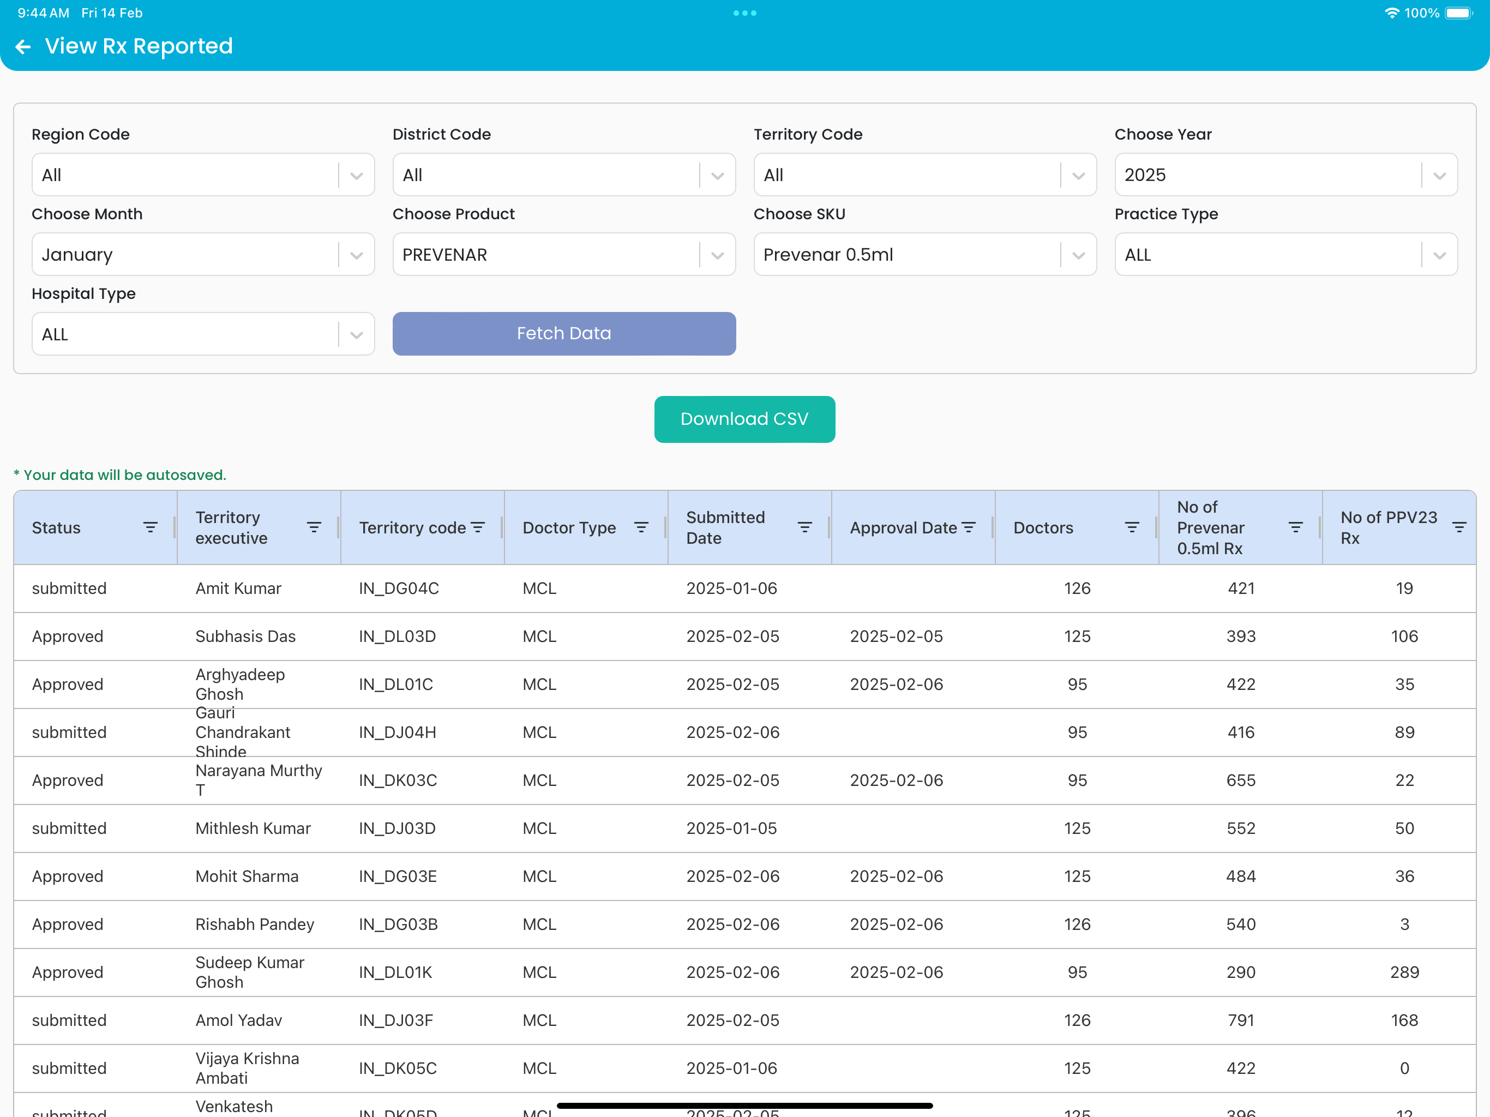Viewport: 1490px width, 1117px height.
Task: Click the Download CSV button
Action: 744,419
